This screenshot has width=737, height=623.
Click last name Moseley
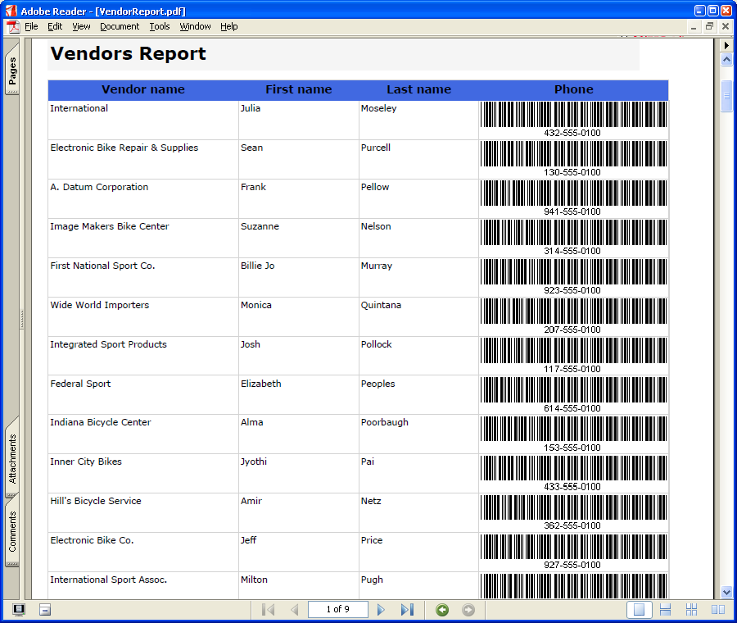click(378, 109)
